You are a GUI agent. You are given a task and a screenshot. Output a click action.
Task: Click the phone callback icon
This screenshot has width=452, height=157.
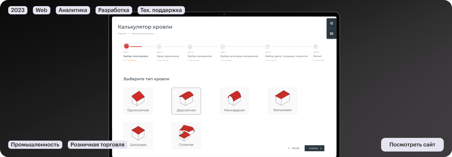click(x=331, y=23)
